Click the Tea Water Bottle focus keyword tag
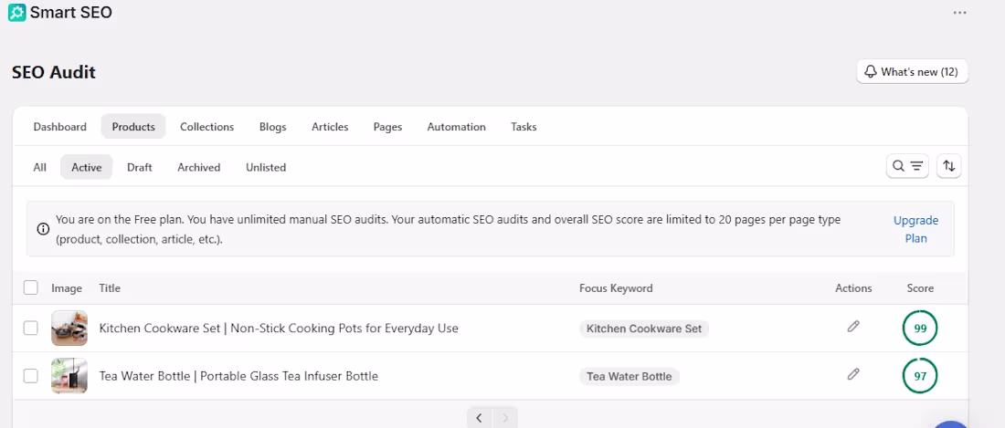This screenshot has width=1005, height=428. tap(629, 376)
